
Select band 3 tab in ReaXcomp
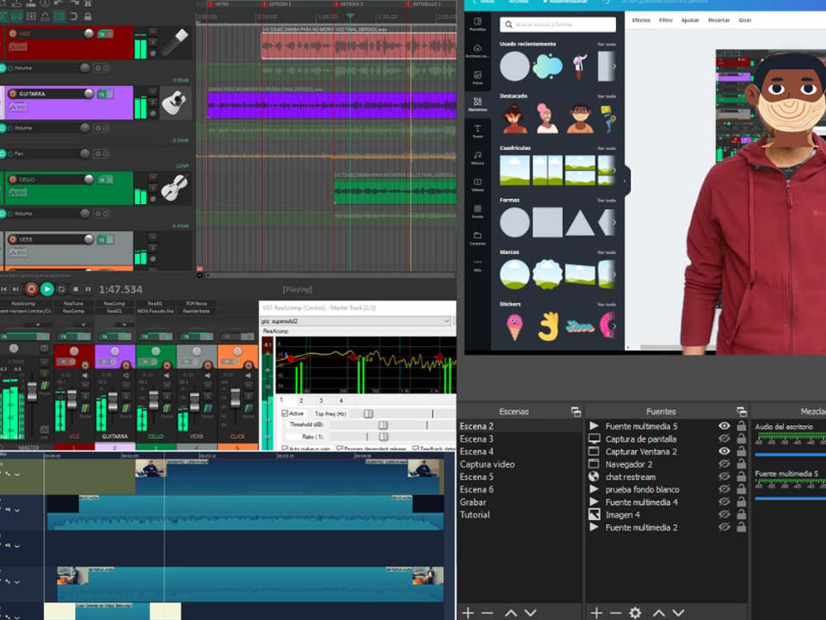pyautogui.click(x=321, y=400)
